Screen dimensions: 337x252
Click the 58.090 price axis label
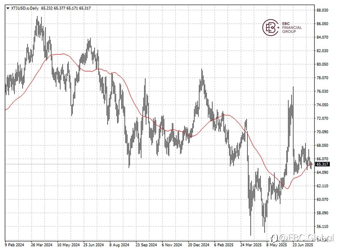tap(322, 213)
